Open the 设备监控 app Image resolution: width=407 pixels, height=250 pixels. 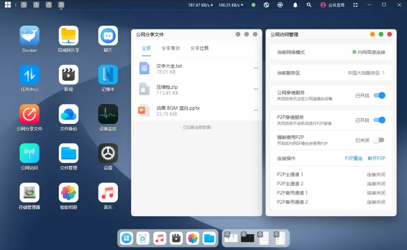[108, 114]
